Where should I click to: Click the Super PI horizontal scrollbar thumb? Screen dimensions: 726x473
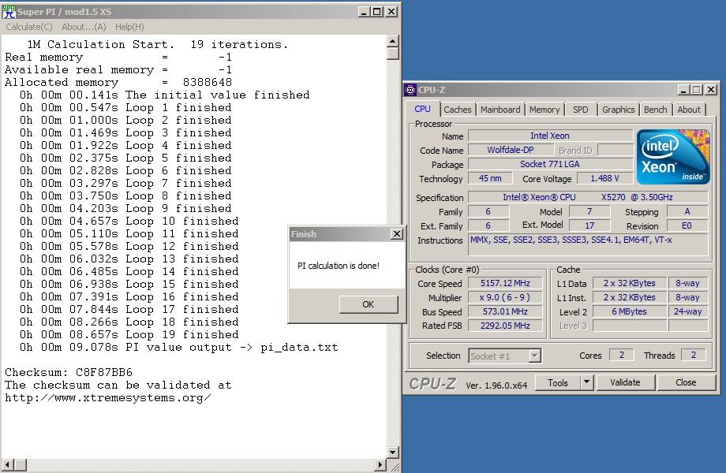[x=21, y=464]
